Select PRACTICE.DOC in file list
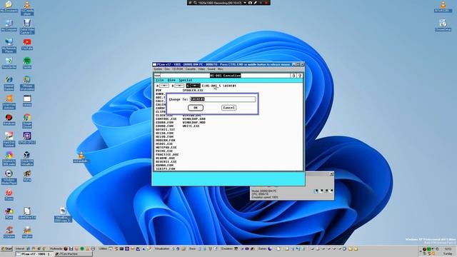Viewport: 457px width, 257px height. click(x=167, y=154)
